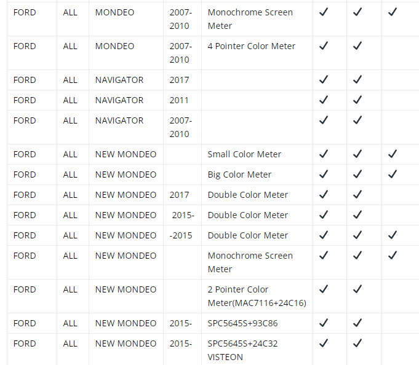Click the 2 Pointer Color Meter(MAC7116+24C16) text
The image size is (419, 365).
point(257,296)
